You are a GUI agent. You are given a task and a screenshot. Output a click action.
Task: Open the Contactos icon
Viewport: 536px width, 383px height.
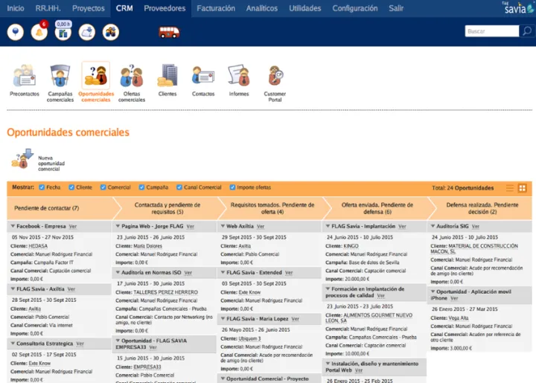coord(203,77)
